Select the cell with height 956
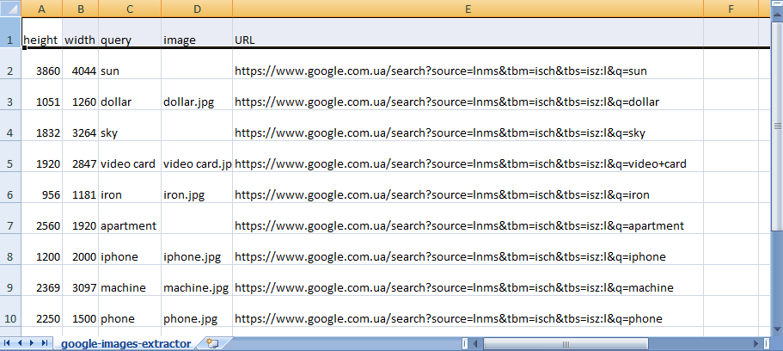Image resolution: width=783 pixels, height=351 pixels. tap(42, 188)
